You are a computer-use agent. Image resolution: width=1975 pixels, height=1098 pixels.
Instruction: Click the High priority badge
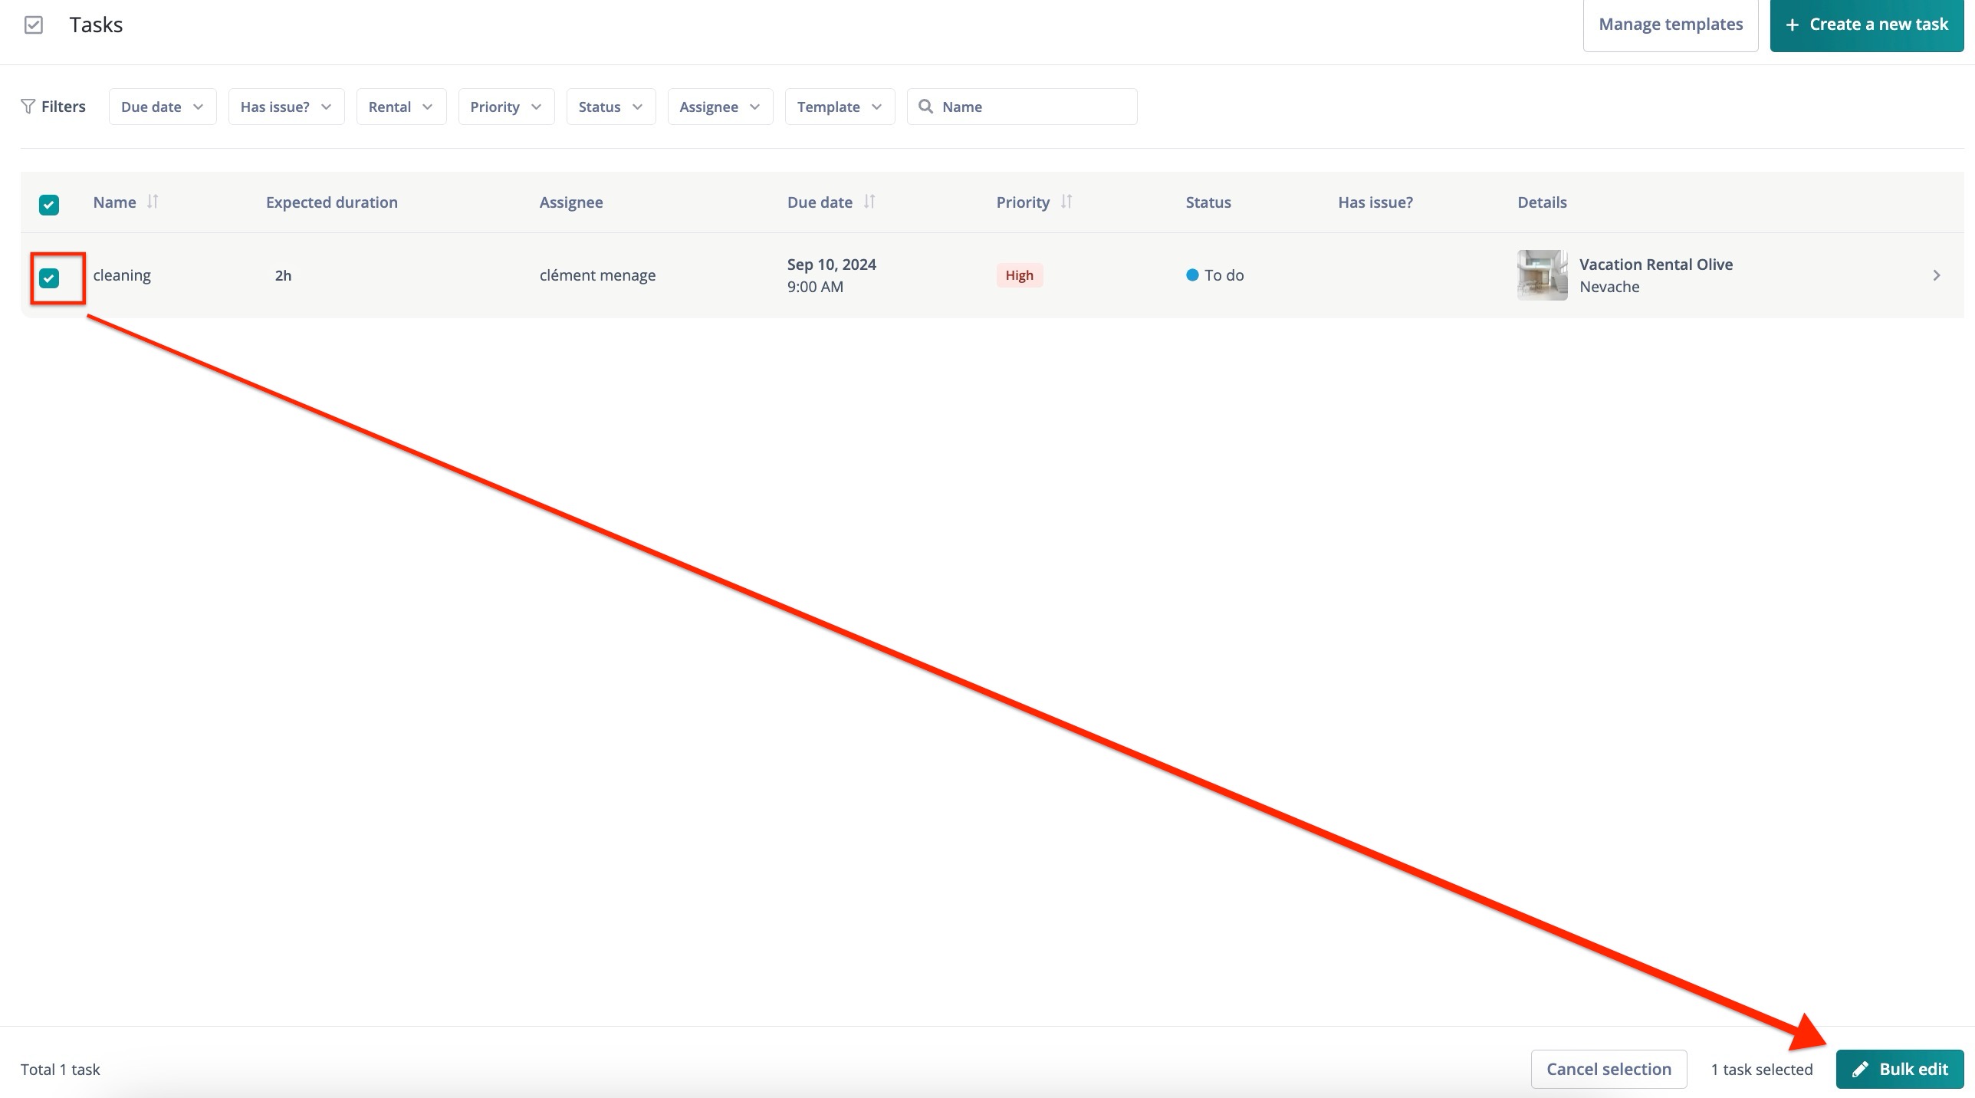click(1019, 275)
